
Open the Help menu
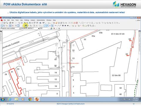[x=54, y=20]
